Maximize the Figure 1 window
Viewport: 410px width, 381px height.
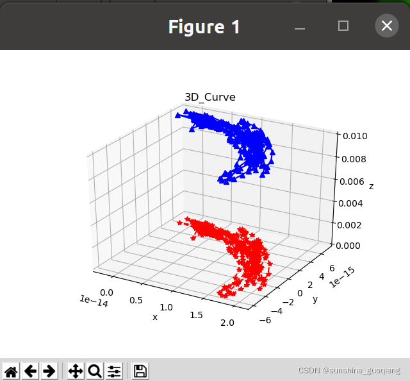pos(343,26)
